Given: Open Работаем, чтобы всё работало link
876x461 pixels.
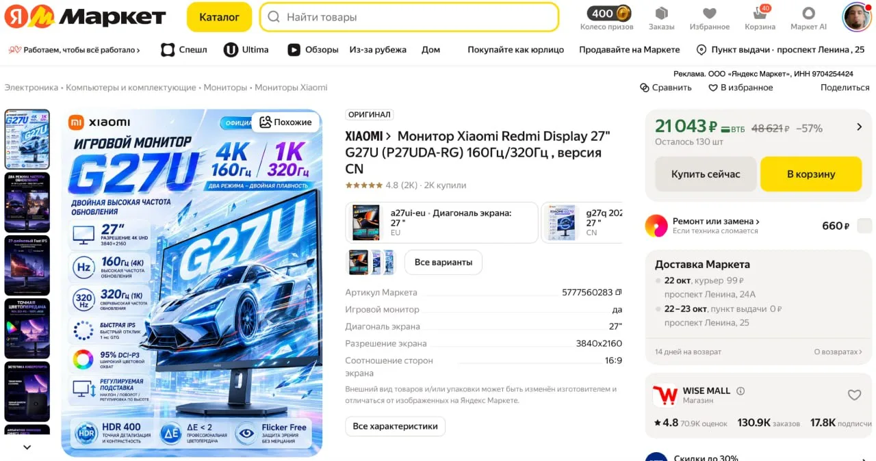Looking at the screenshot, I should tap(74, 50).
